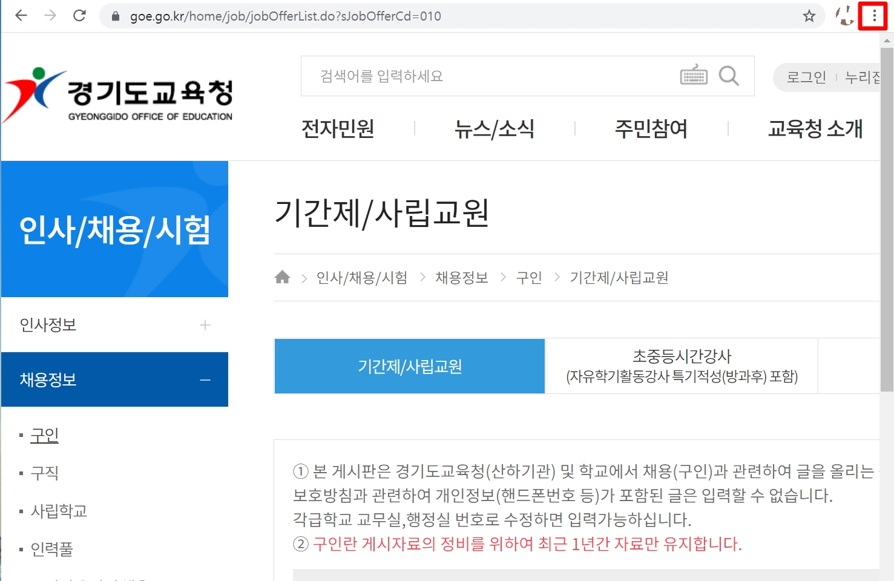The image size is (894, 581).
Task: Click the 누리집 link next to 로그인
Action: (x=863, y=77)
